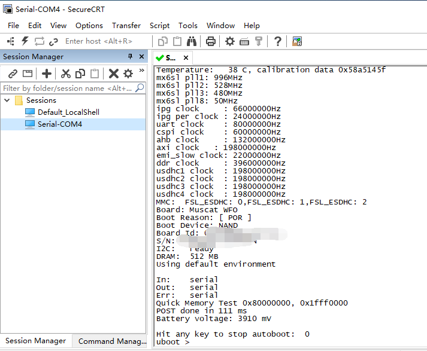Click the Delete X icon in Session Manager
The width and height of the screenshot is (427, 351).
point(114,74)
